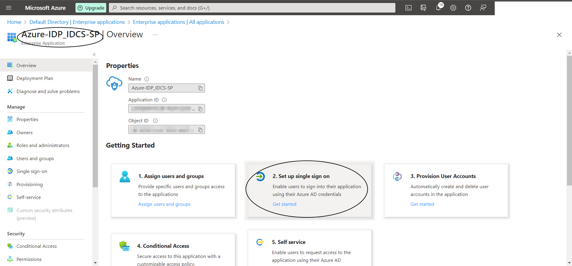The width and height of the screenshot is (572, 266).
Task: Click the 4. Conditional Access card title
Action: [163, 246]
